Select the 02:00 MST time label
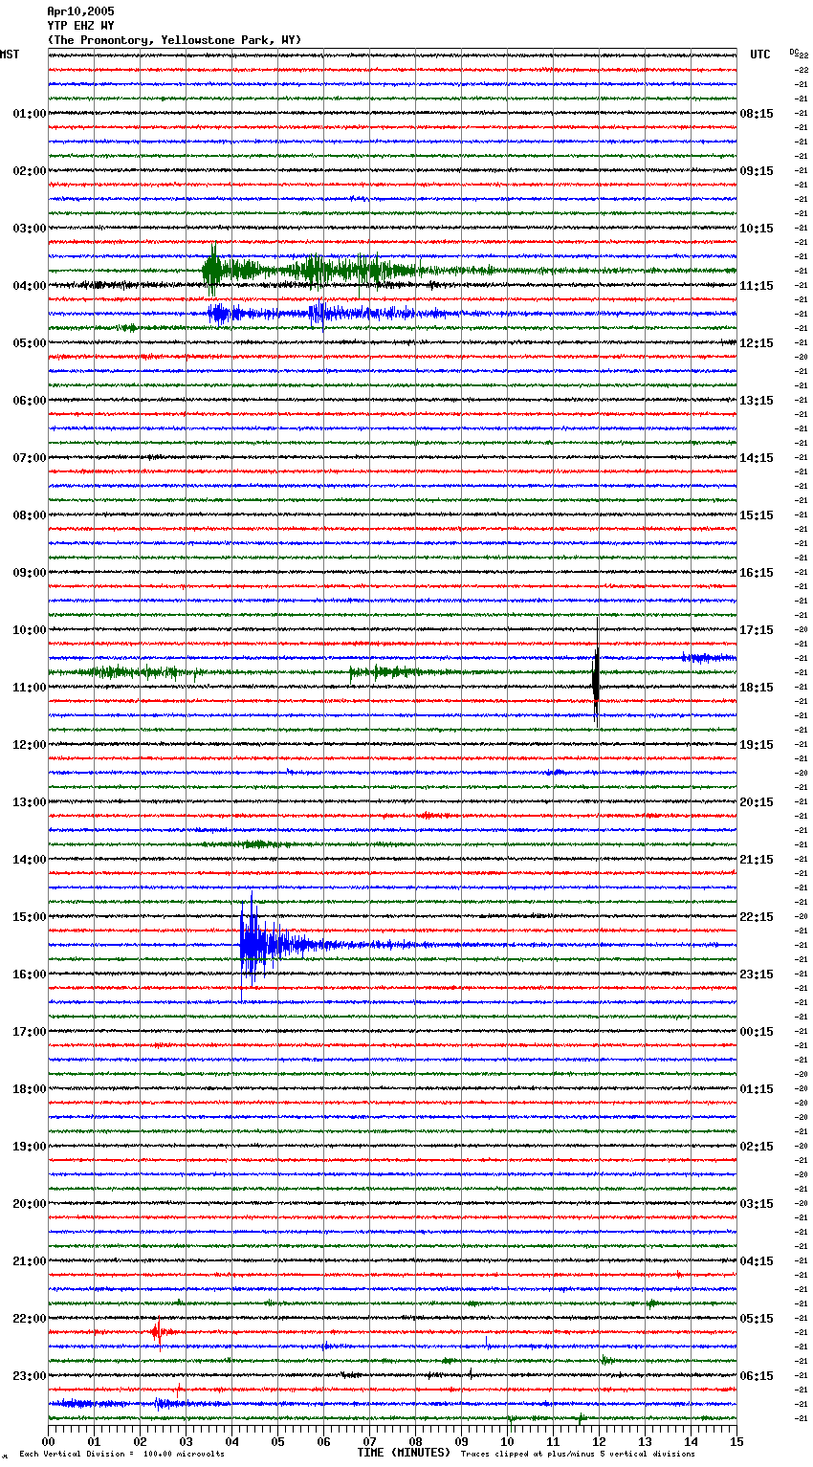This screenshot has height=1467, width=813. pos(30,171)
